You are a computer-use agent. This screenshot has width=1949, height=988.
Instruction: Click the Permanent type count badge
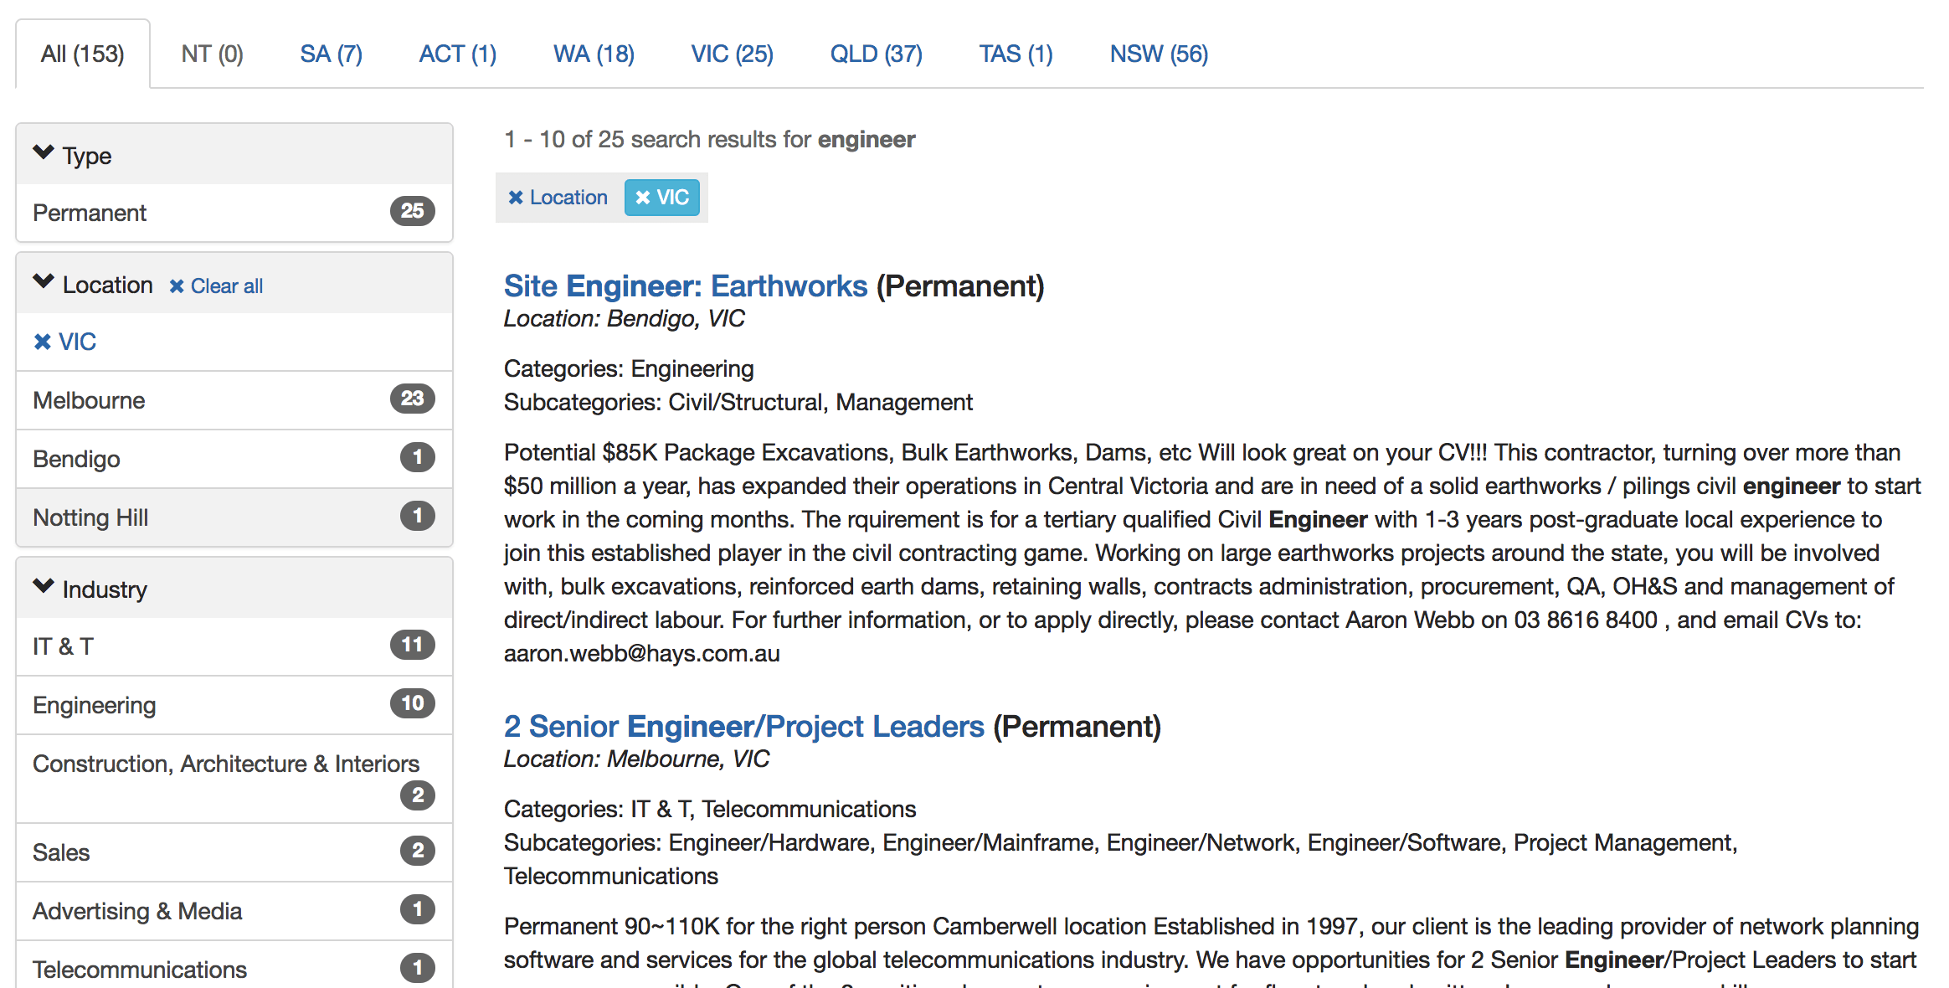pos(412,211)
